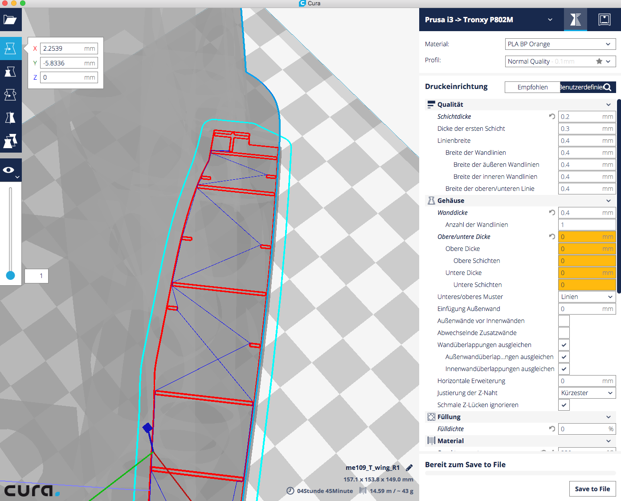This screenshot has height=501, width=621.
Task: Toggle Schmale Z-Lücken ignorieren checkbox
Action: pos(564,405)
